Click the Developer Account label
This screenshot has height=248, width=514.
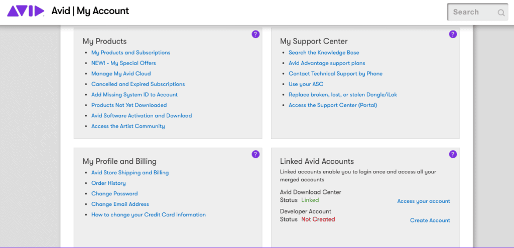pos(306,211)
